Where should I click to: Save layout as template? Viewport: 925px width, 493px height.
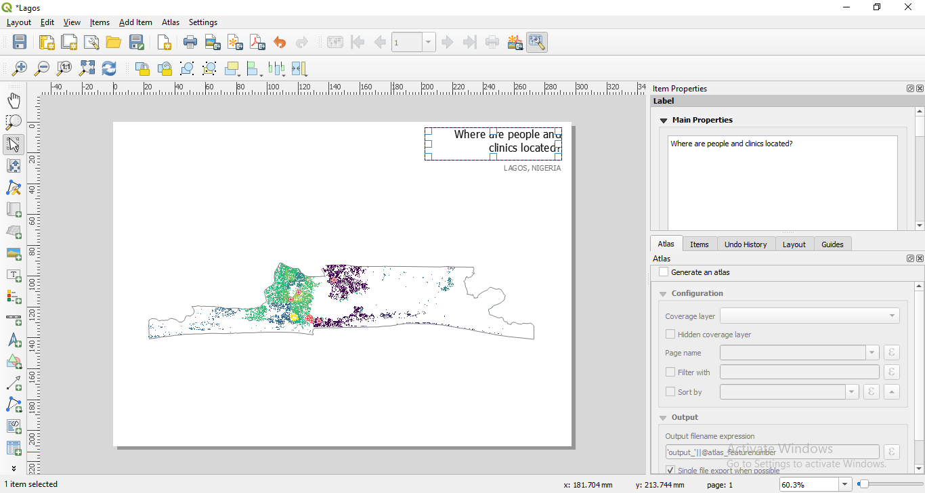pyautogui.click(x=137, y=43)
